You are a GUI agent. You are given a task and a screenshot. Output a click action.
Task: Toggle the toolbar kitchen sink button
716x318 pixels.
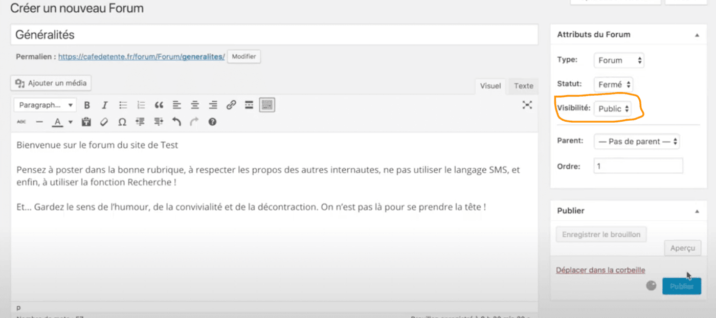(267, 105)
